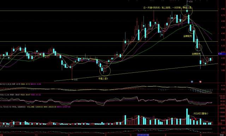This screenshot has height=136, width=226.
Task: Click the magenta RSI3 value
Action: (36, 95)
